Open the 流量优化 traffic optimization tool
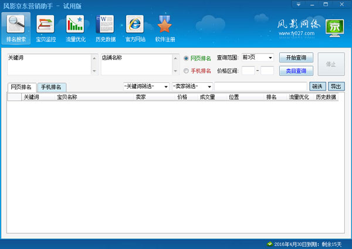The height and width of the screenshot is (249, 352). [76, 28]
